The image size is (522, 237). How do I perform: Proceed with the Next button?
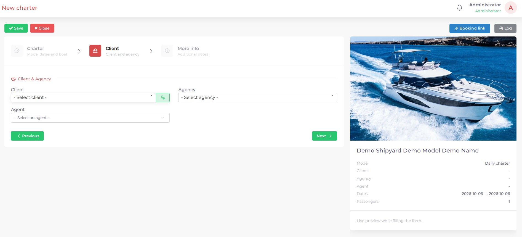[324, 136]
